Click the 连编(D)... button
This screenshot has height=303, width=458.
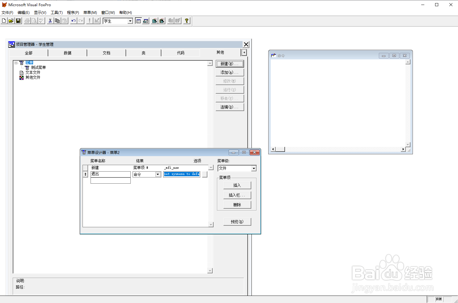tap(230, 107)
